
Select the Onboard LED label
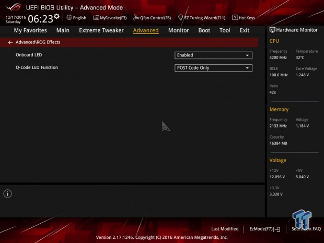(x=29, y=55)
